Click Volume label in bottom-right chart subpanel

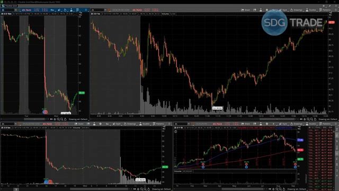click(x=178, y=171)
